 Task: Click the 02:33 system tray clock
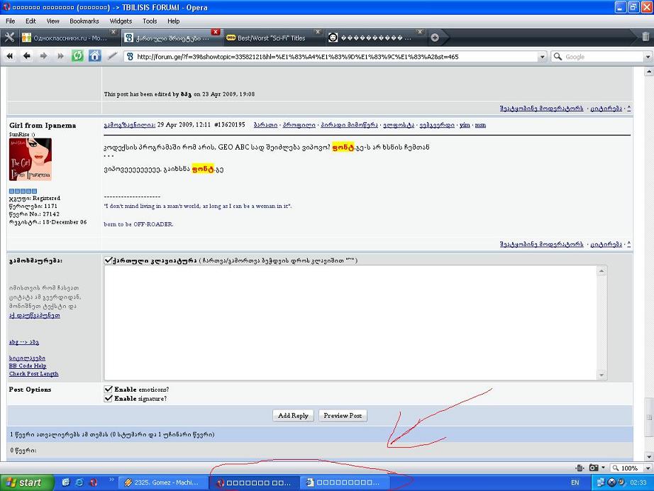(638, 482)
